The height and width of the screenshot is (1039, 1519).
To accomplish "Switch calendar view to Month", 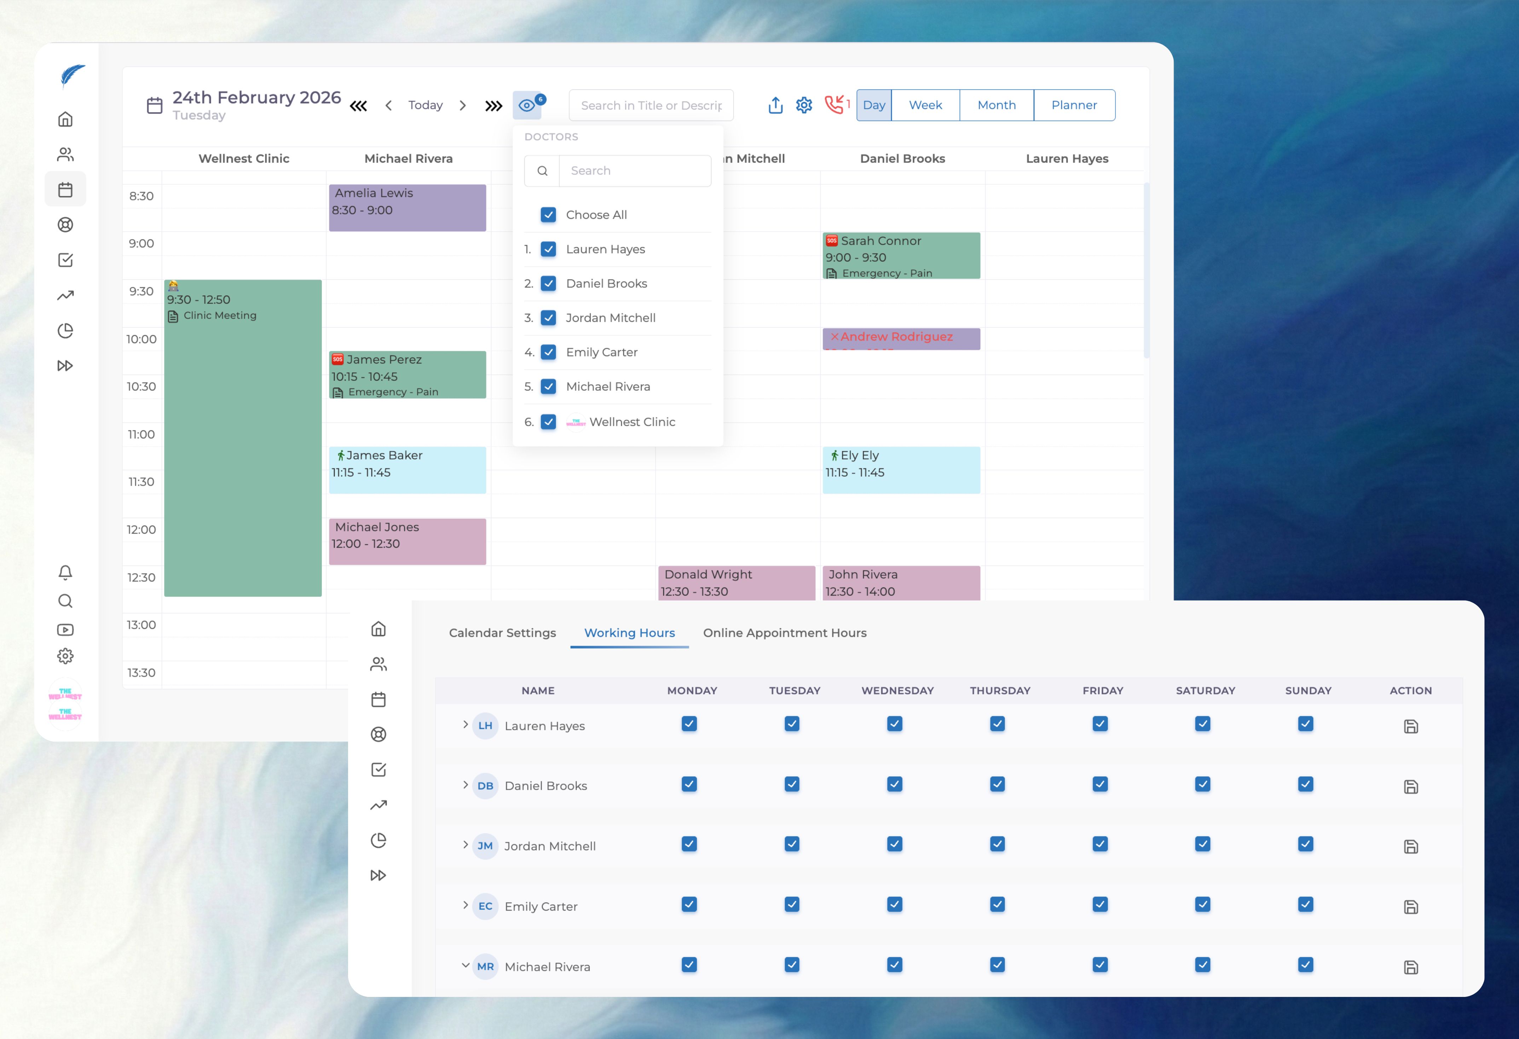I will (996, 105).
